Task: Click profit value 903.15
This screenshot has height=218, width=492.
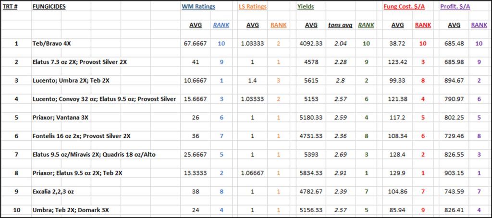Action: point(454,173)
